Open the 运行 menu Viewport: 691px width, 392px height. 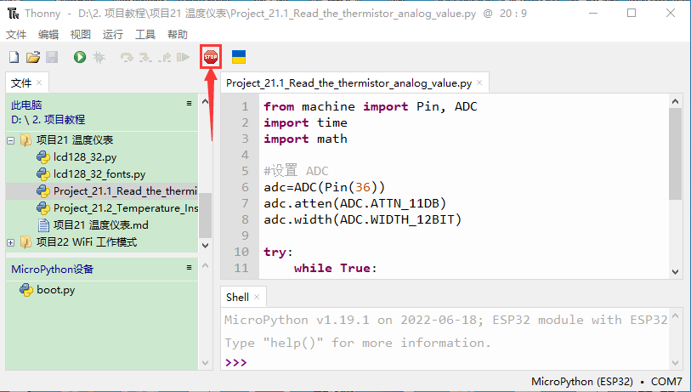(112, 34)
